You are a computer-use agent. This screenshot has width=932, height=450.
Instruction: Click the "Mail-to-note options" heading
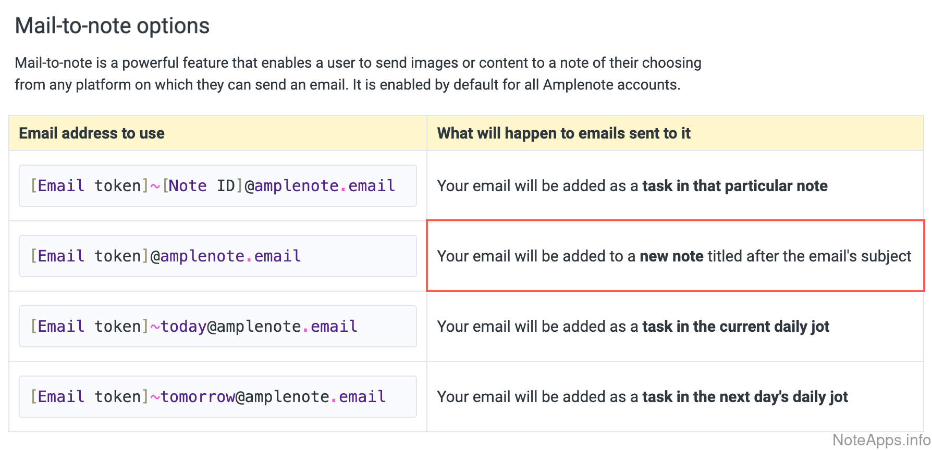pyautogui.click(x=112, y=26)
